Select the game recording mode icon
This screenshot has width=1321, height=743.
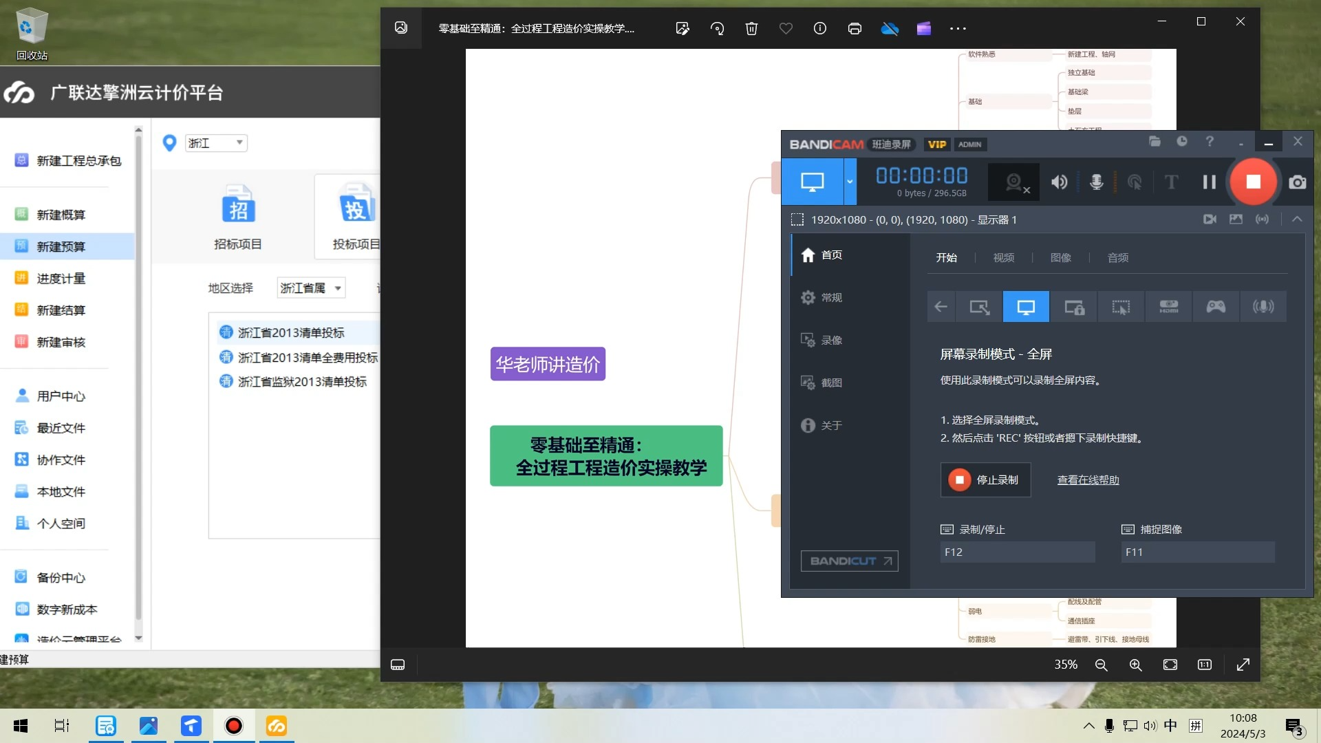1216,307
